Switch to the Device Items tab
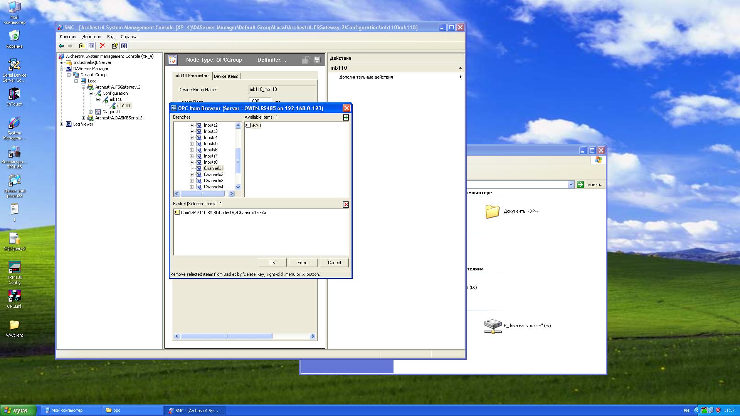This screenshot has height=416, width=740. pyautogui.click(x=226, y=76)
